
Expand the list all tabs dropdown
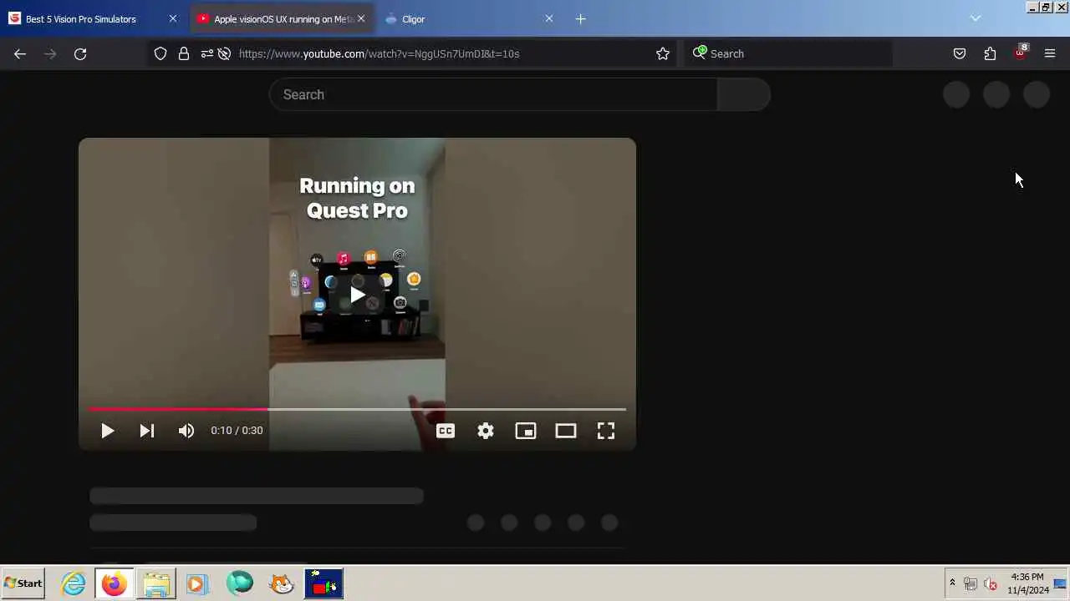click(976, 18)
